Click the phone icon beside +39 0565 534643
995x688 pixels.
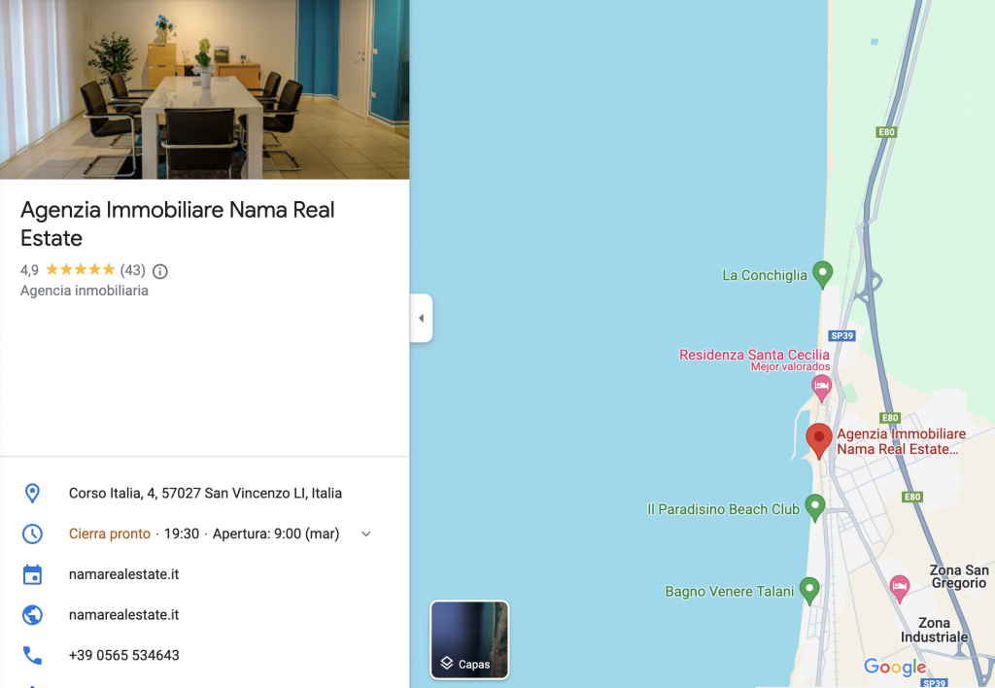point(32,655)
